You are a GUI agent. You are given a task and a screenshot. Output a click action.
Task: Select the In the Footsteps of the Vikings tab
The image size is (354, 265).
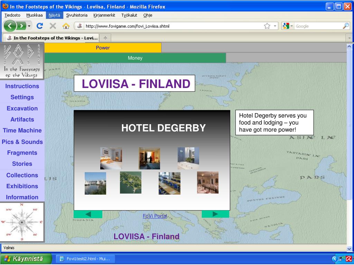[51, 38]
